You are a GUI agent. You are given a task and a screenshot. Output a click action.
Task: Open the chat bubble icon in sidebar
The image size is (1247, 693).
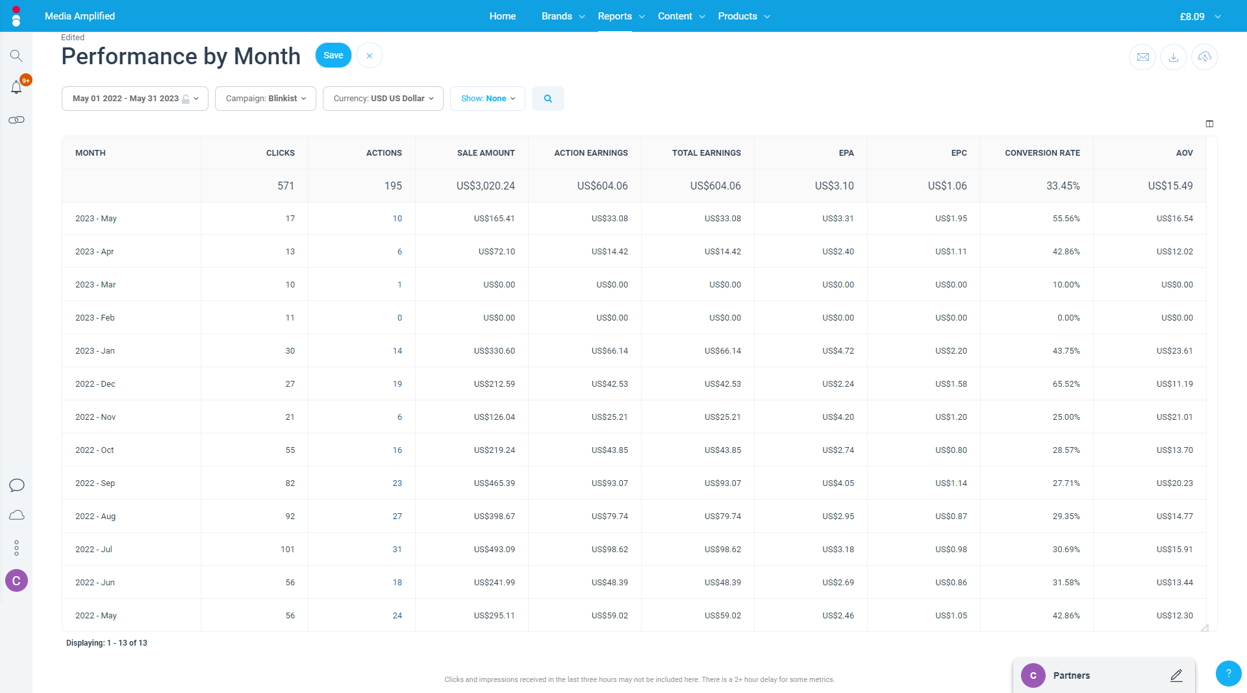pos(16,485)
